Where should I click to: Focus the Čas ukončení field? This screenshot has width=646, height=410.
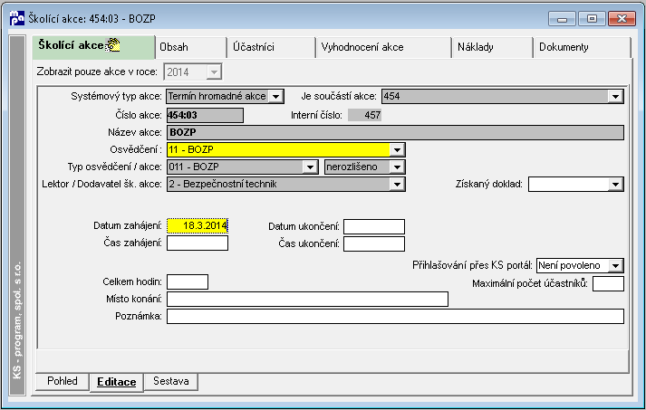click(374, 243)
